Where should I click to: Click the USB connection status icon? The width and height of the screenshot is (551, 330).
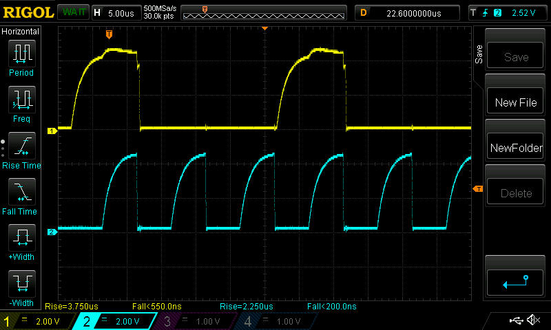pyautogui.click(x=516, y=320)
